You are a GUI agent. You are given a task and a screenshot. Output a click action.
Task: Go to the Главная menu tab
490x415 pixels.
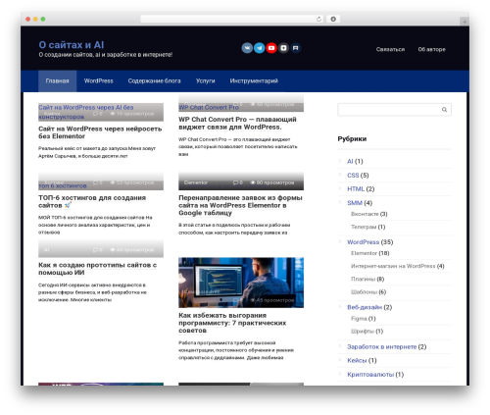pyautogui.click(x=57, y=80)
